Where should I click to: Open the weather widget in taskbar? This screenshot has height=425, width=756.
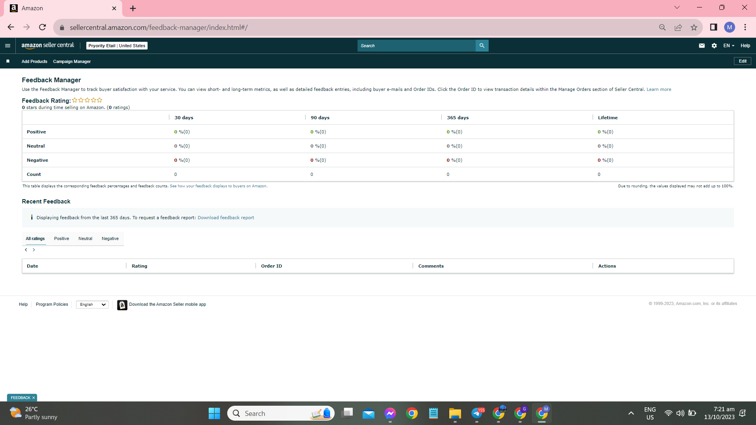click(x=33, y=413)
